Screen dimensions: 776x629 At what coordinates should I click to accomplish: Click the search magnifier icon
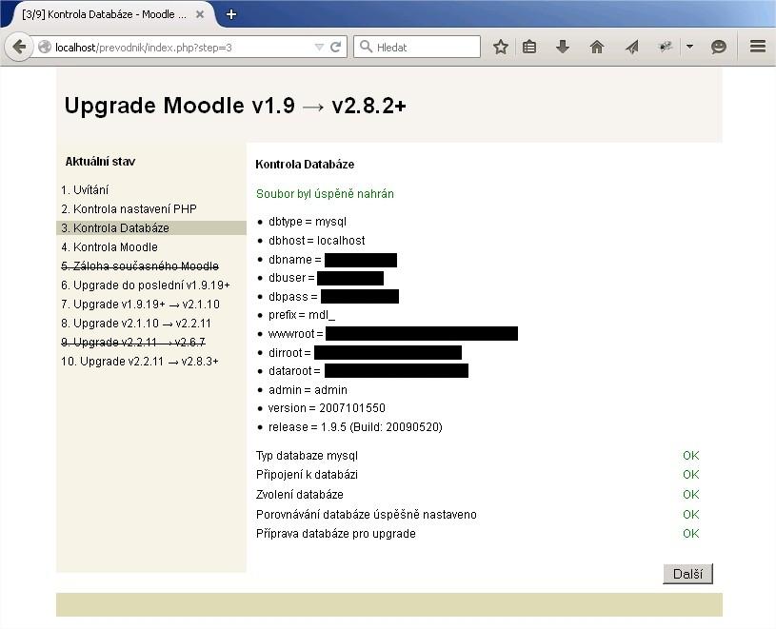click(x=366, y=47)
